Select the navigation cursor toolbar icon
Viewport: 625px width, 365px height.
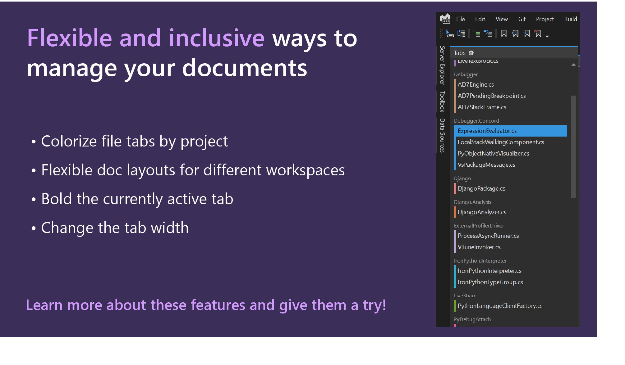click(x=450, y=34)
